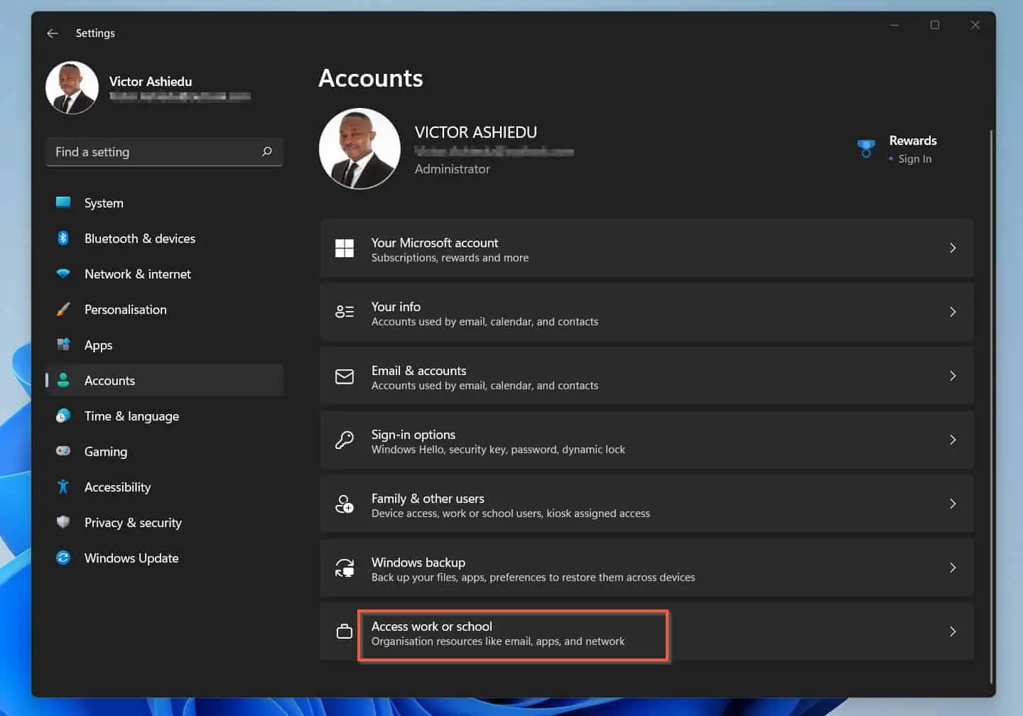Open the Rewards link
This screenshot has height=716, width=1023.
click(x=913, y=141)
